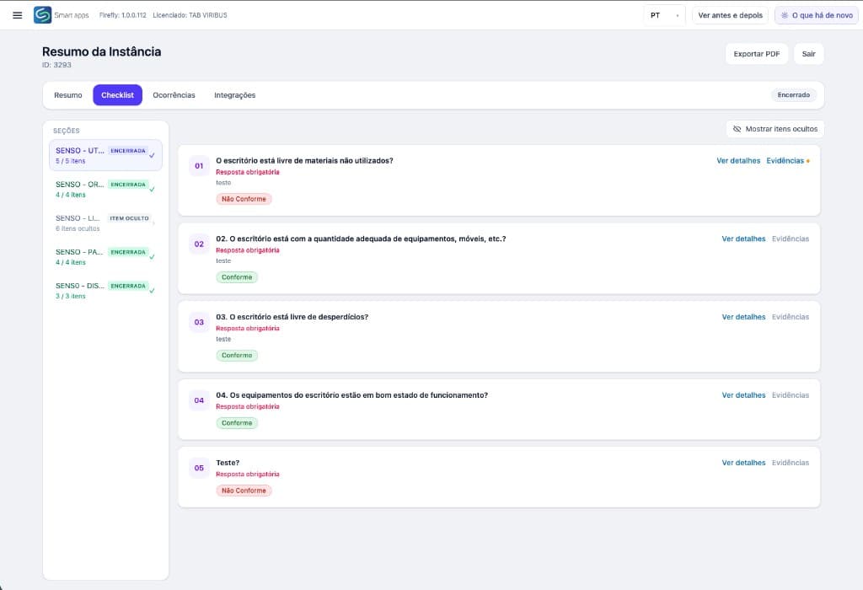Viewport: 863px width, 590px height.
Task: Click ENCERRADA badge on SENSO - UT...
Action: (128, 151)
